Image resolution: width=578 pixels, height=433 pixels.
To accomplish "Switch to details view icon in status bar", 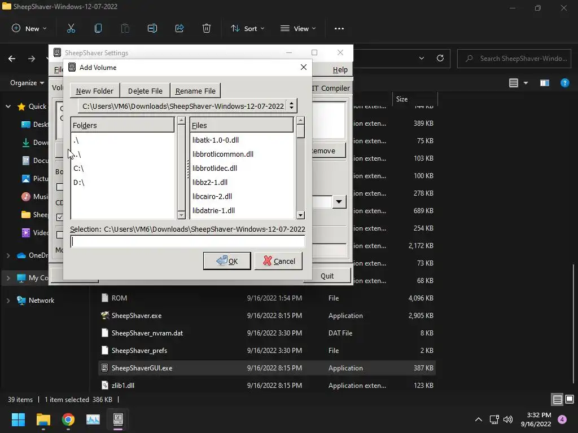I will click(x=557, y=400).
